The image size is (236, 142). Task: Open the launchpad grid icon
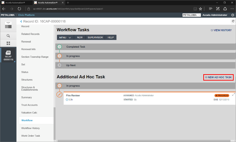coord(8,43)
